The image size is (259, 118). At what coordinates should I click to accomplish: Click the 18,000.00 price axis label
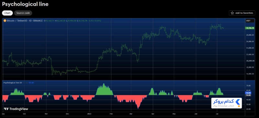(250, 67)
